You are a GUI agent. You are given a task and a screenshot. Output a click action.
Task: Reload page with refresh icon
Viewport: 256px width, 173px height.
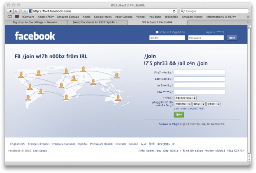click(x=174, y=11)
